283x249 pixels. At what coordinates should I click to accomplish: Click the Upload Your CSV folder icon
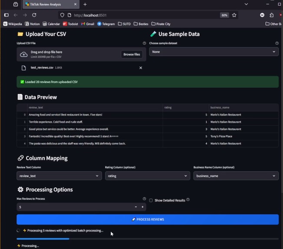(20, 34)
